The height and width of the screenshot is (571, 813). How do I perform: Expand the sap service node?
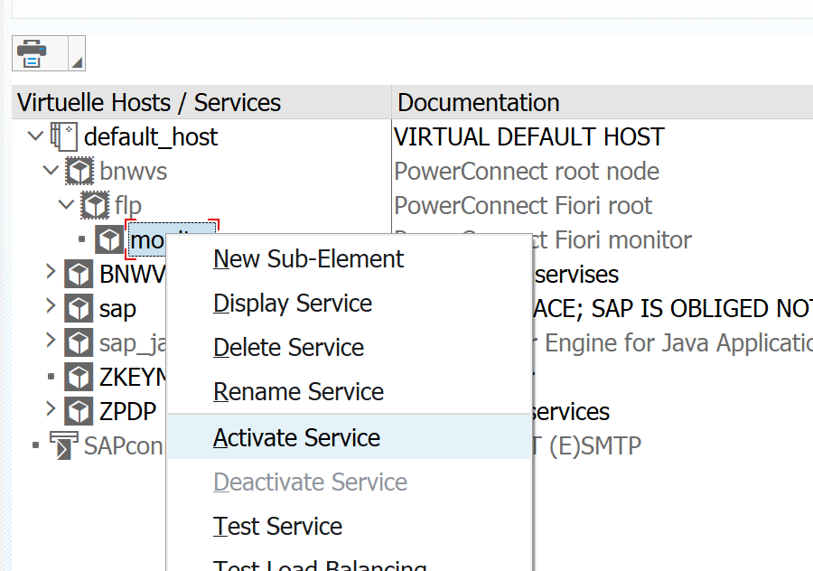click(51, 308)
